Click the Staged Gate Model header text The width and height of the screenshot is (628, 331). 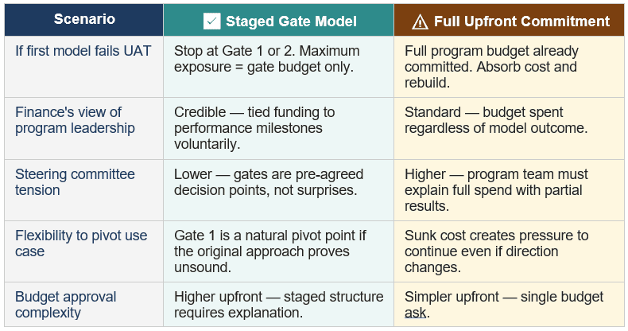(291, 21)
